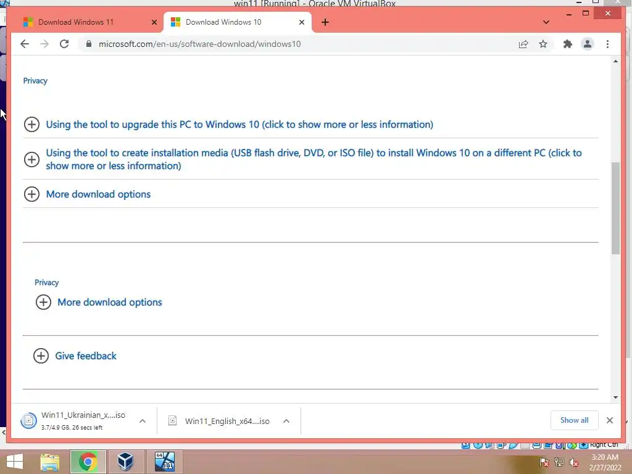
Task: Close the downloads bar
Action: tap(609, 420)
